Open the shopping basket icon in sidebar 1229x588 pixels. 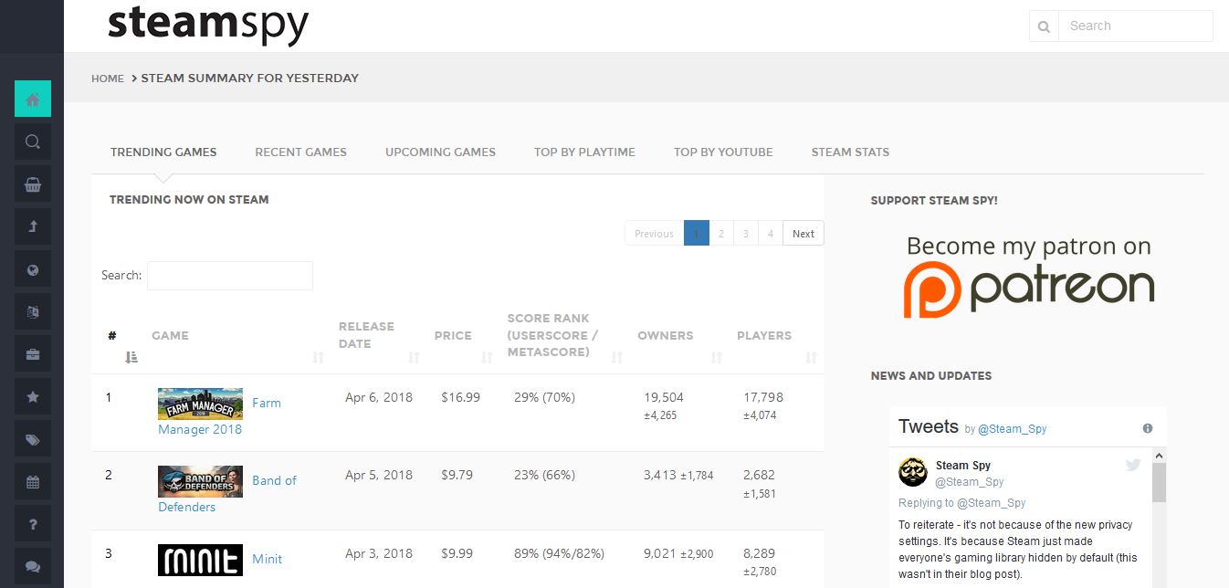click(33, 184)
